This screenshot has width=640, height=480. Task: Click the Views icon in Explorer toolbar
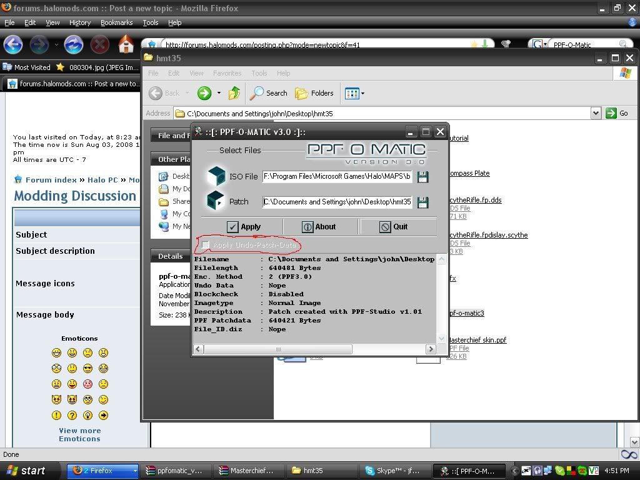coord(352,94)
